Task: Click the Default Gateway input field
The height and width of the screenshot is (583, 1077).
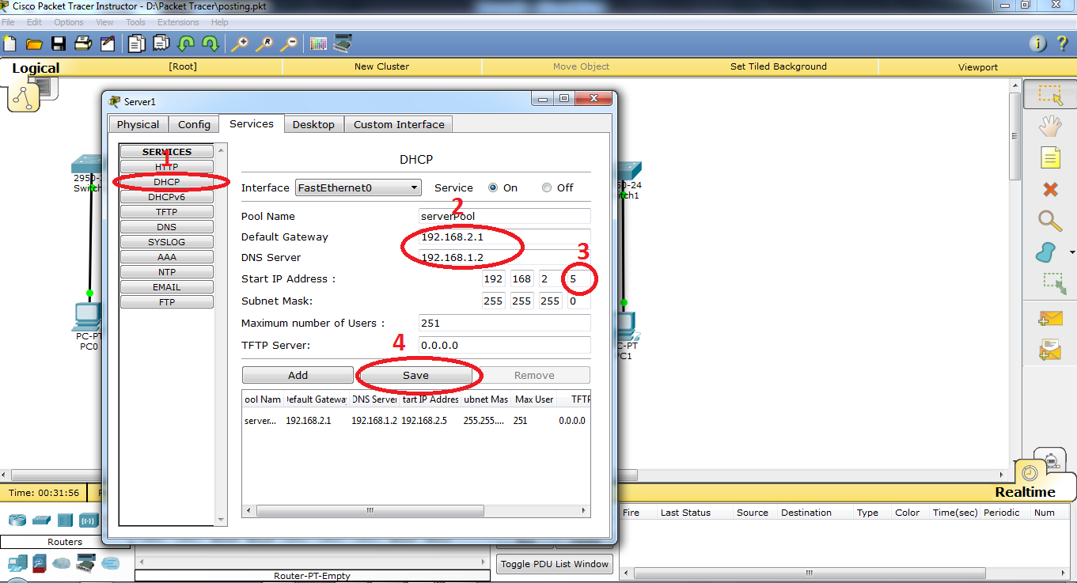Action: click(505, 237)
